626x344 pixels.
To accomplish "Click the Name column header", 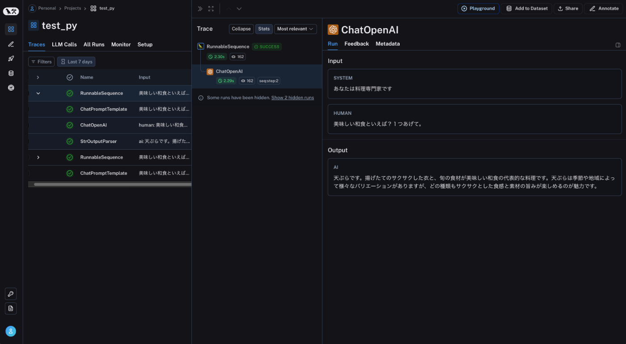I will [x=87, y=77].
